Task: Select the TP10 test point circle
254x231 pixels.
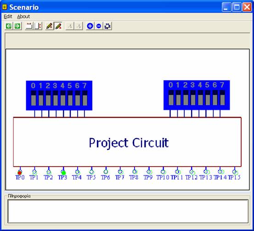Action: [163, 172]
